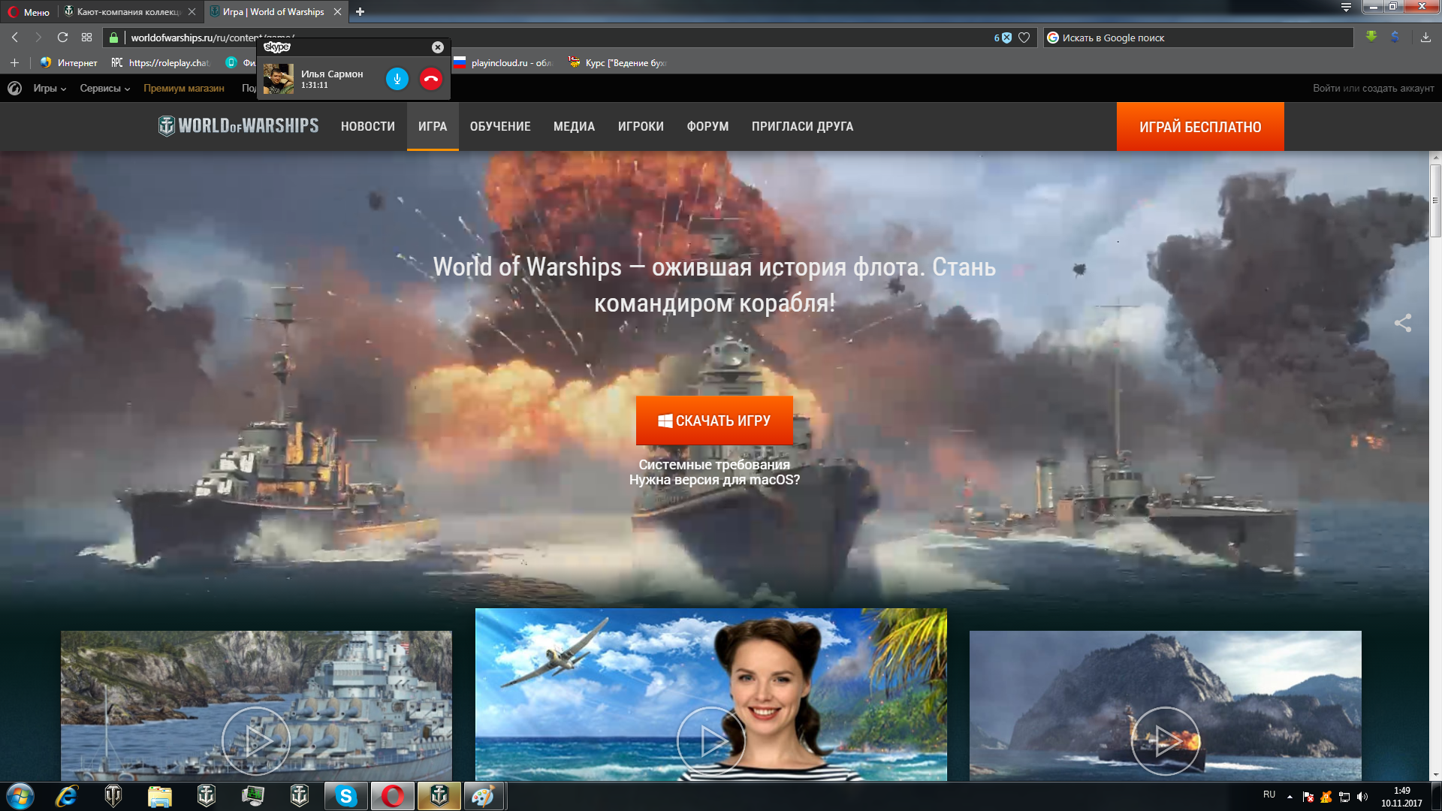The height and width of the screenshot is (811, 1442).
Task: Open the ad blocker shield showing 6
Action: coord(1003,38)
